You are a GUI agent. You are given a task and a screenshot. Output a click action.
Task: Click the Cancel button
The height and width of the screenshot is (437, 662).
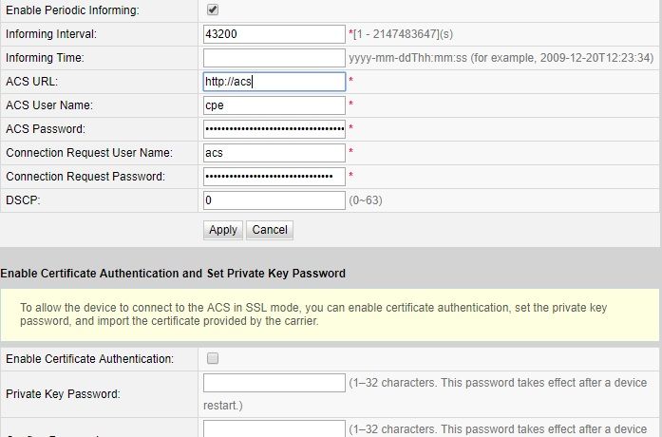click(x=270, y=230)
